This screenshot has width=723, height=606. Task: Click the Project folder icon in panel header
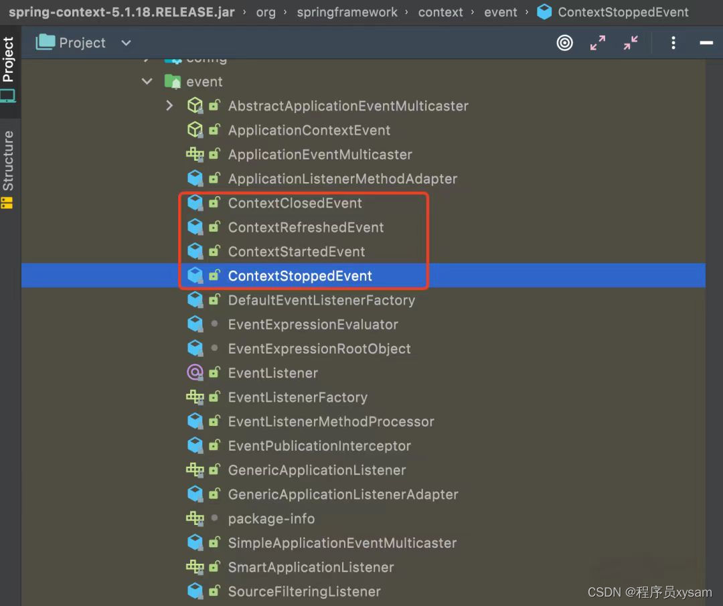pos(44,42)
